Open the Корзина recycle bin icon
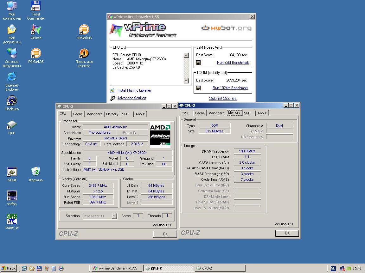The width and height of the screenshot is (365, 273). 36,174
